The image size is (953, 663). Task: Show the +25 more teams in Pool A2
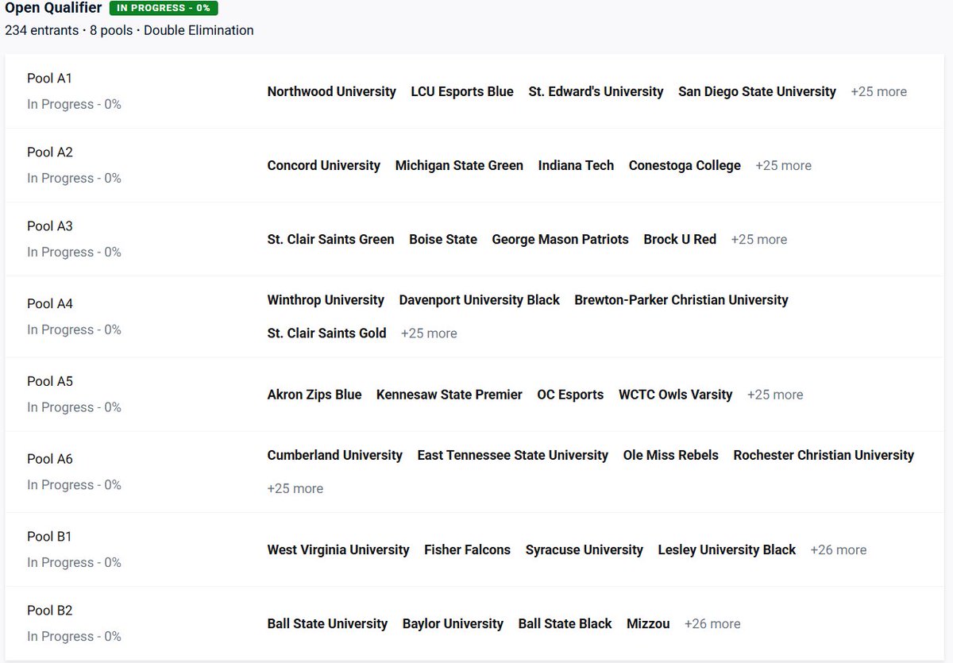click(x=783, y=165)
